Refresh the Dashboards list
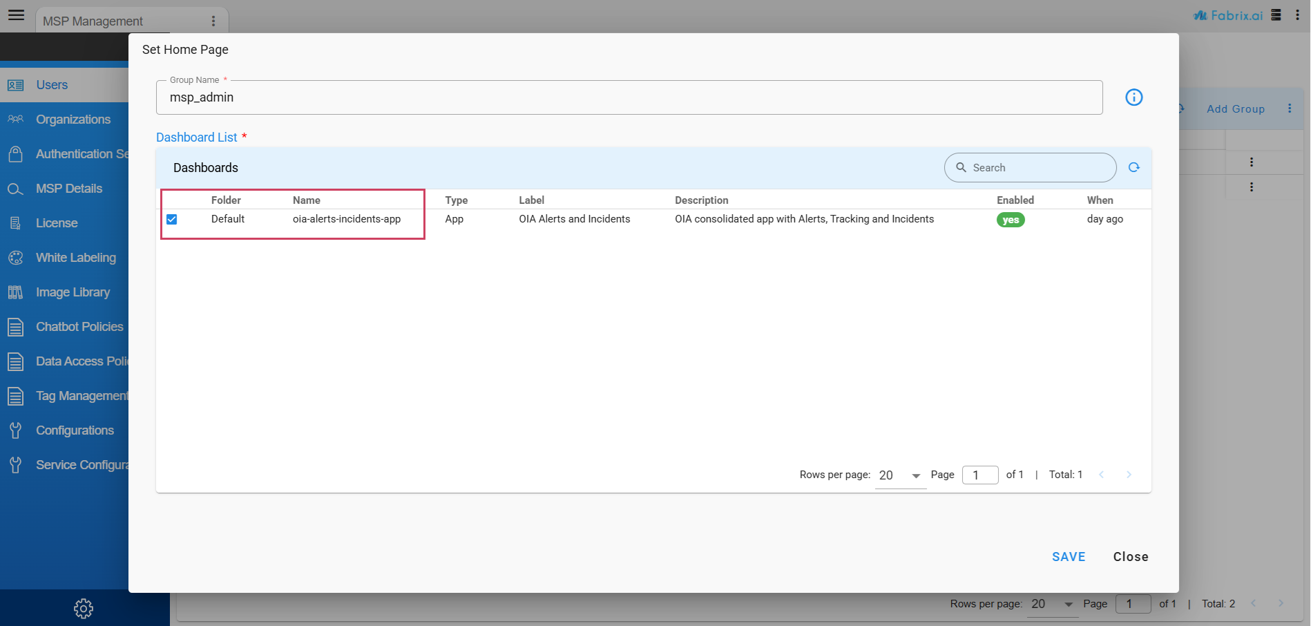This screenshot has height=626, width=1313. (1133, 167)
